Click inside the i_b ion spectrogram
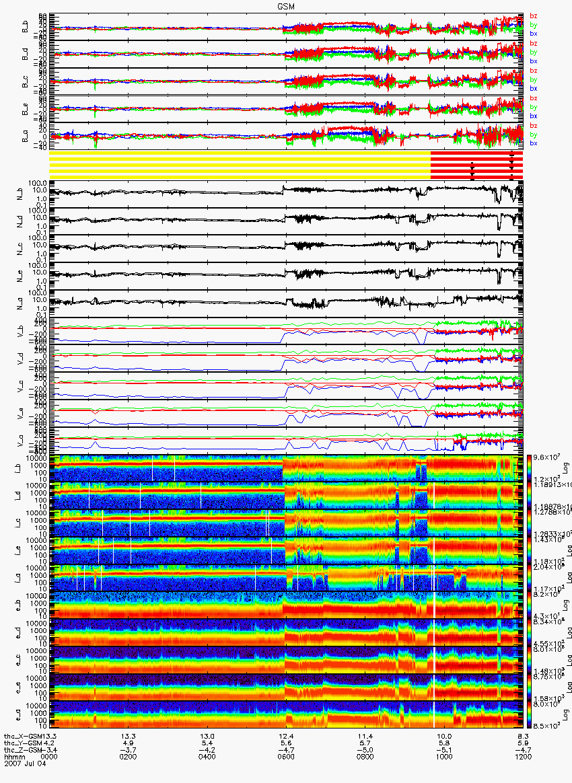This screenshot has height=783, width=572. 286,468
